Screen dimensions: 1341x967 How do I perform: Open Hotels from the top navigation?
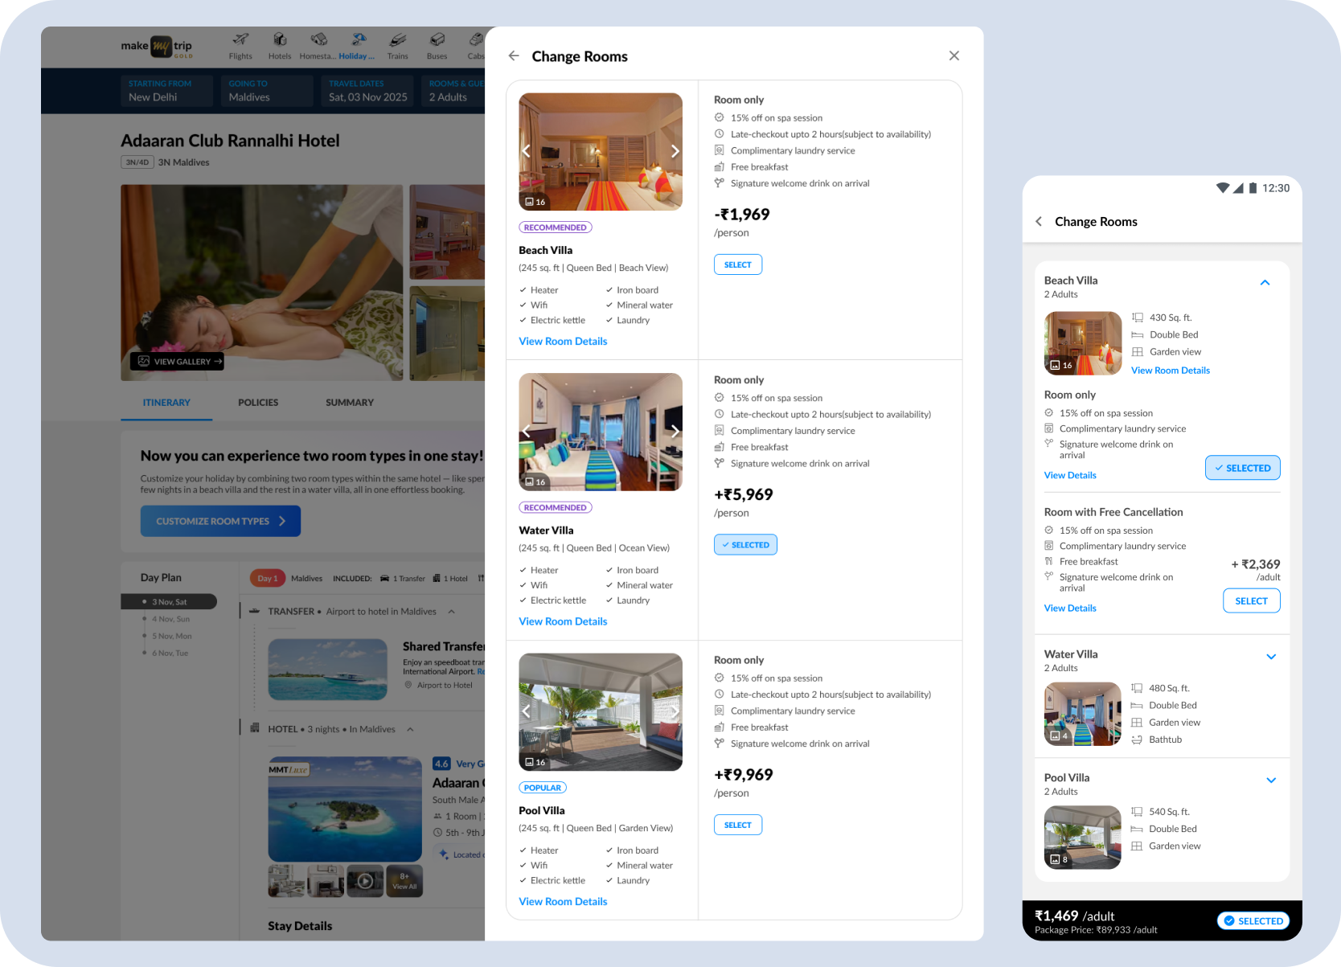(280, 47)
